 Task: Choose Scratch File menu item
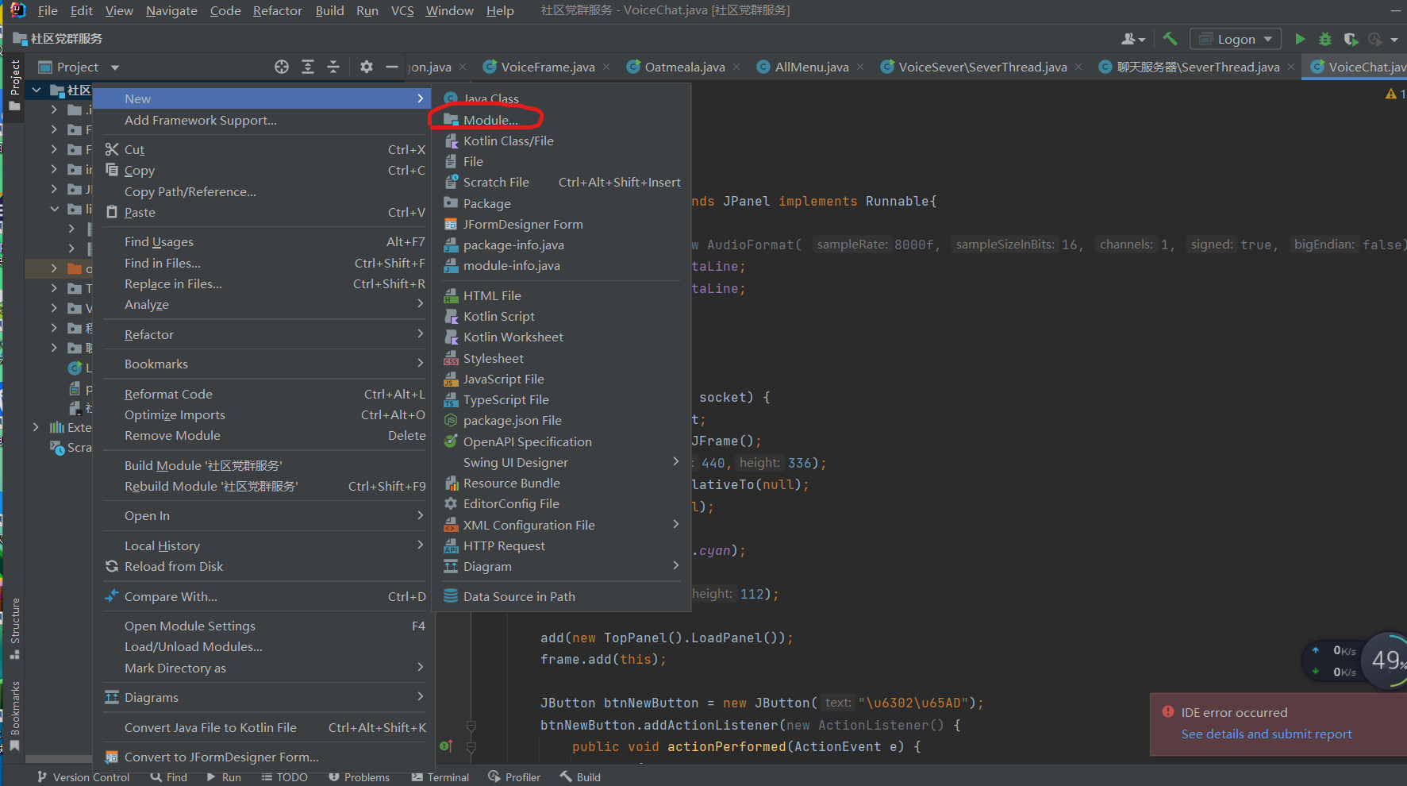560,182
